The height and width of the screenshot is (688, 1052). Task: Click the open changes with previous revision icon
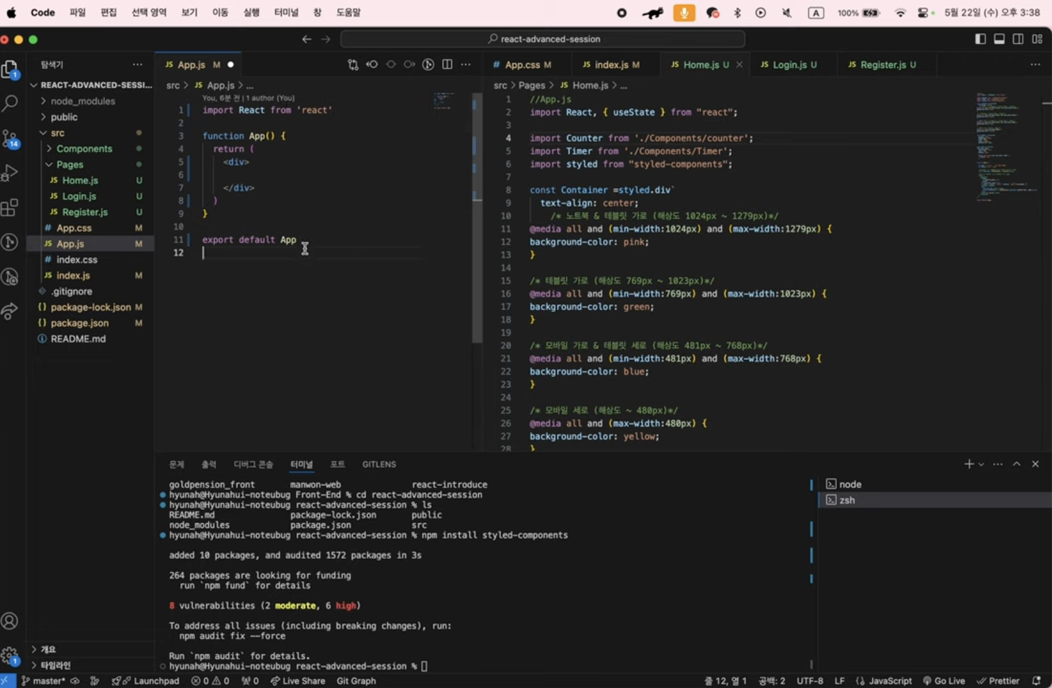(372, 65)
